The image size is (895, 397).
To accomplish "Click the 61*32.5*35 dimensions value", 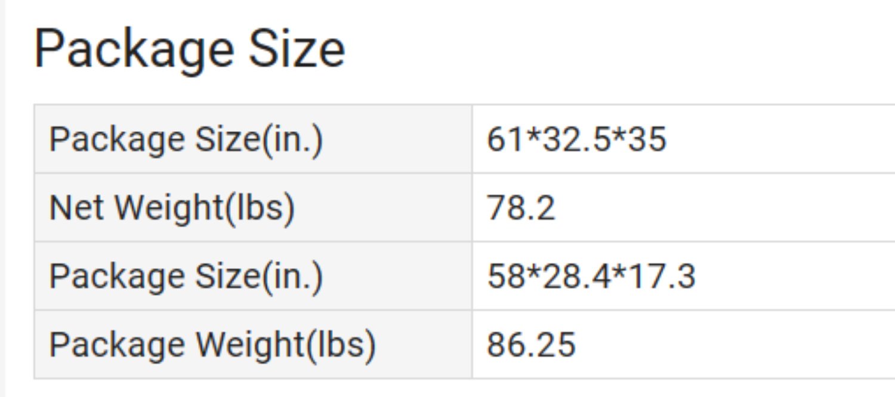I will tap(576, 140).
